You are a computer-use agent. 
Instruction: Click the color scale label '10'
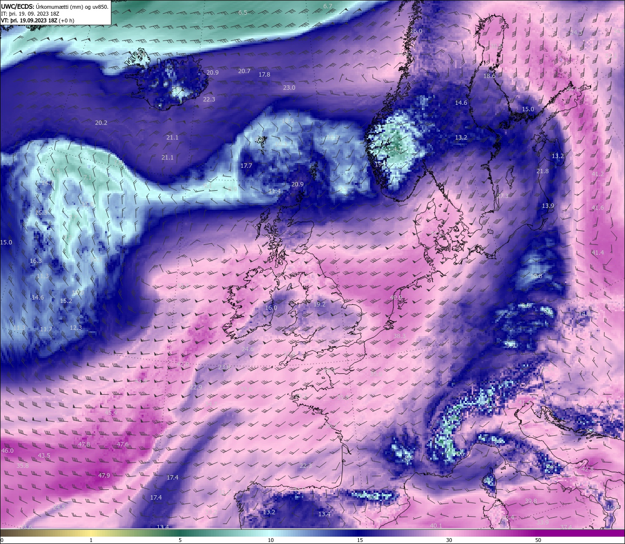click(x=271, y=540)
